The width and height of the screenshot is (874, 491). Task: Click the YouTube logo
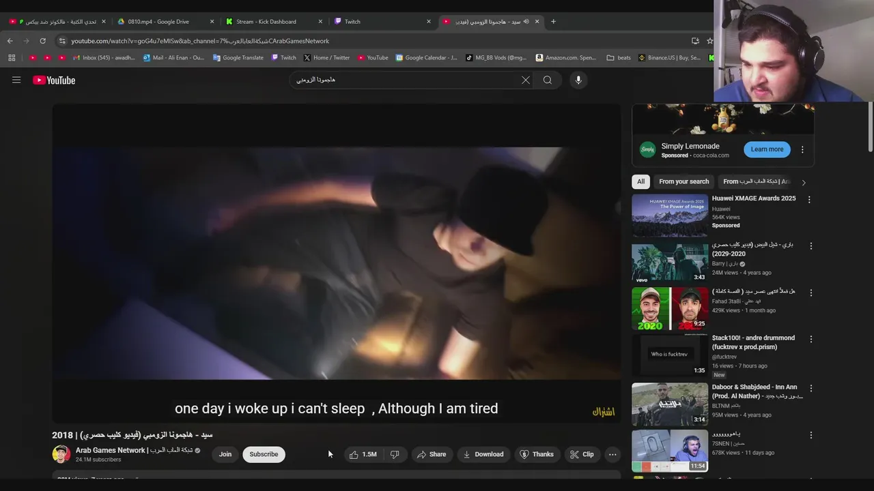54,80
